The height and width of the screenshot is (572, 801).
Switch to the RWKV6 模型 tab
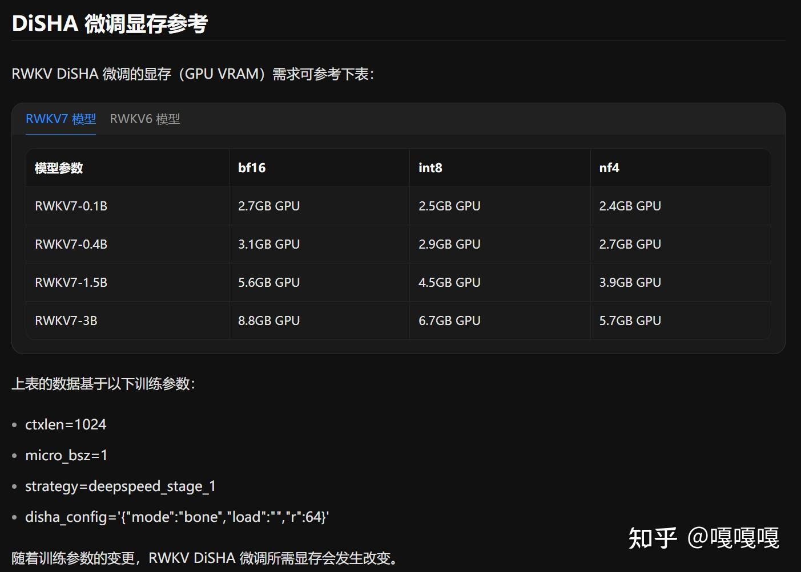pyautogui.click(x=145, y=119)
